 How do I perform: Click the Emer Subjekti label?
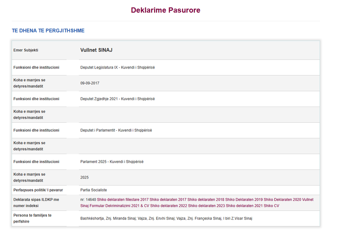(26, 50)
